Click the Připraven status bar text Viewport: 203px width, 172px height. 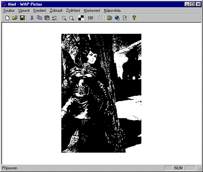coord(9,168)
